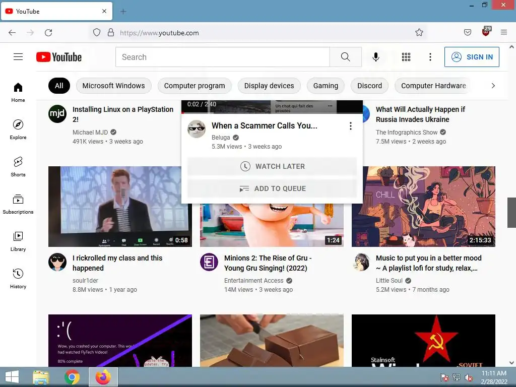516x387 pixels.
Task: Bookmark this page with star icon
Action: [x=419, y=33]
